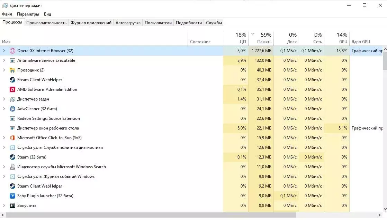Sort by the Память column header
387x220 pixels.
point(261,39)
